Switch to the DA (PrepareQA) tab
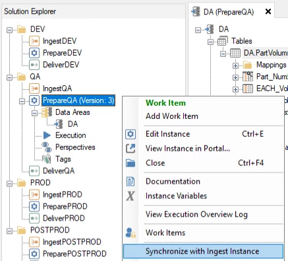This screenshot has height=261, width=288. point(229,12)
